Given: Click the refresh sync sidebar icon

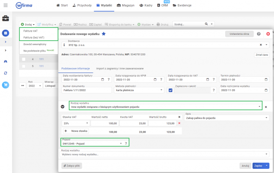Looking at the screenshot, I should pos(6,73).
